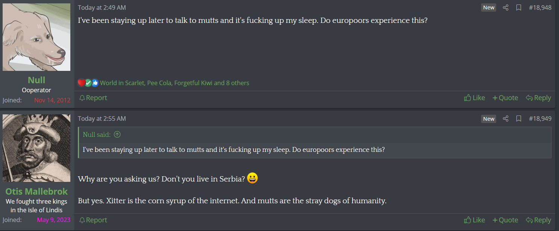Quote Otis Mallebrok's post

(x=505, y=220)
